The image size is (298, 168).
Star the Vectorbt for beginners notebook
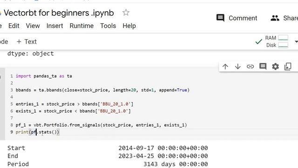pos(126,13)
